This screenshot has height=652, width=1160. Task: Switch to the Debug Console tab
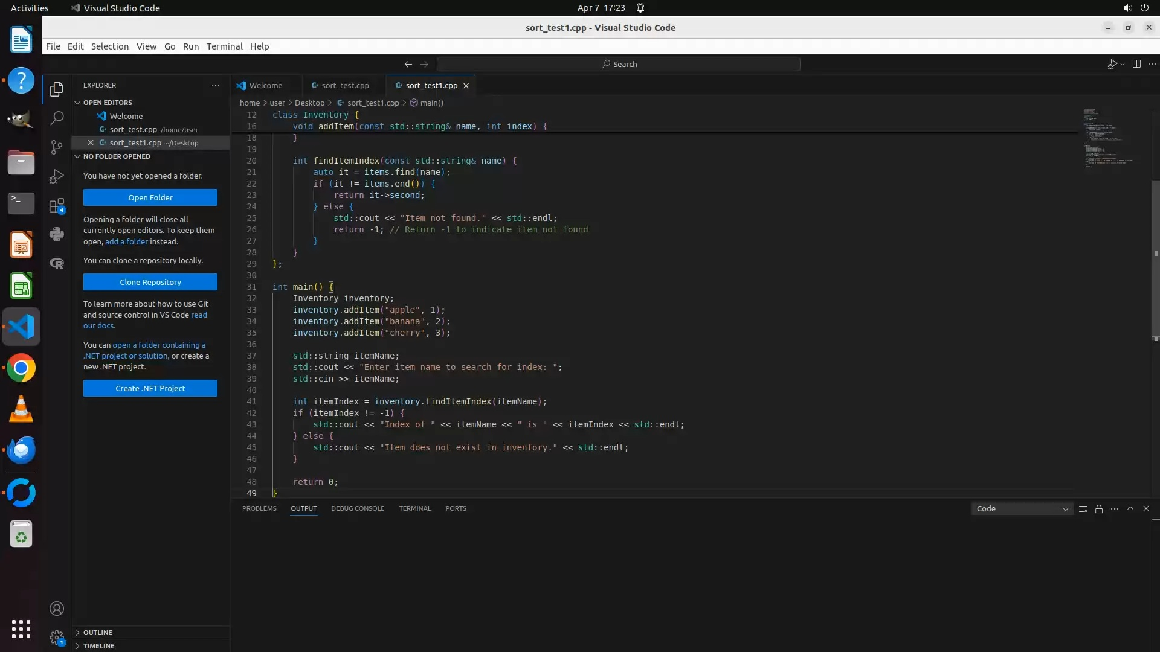[357, 508]
